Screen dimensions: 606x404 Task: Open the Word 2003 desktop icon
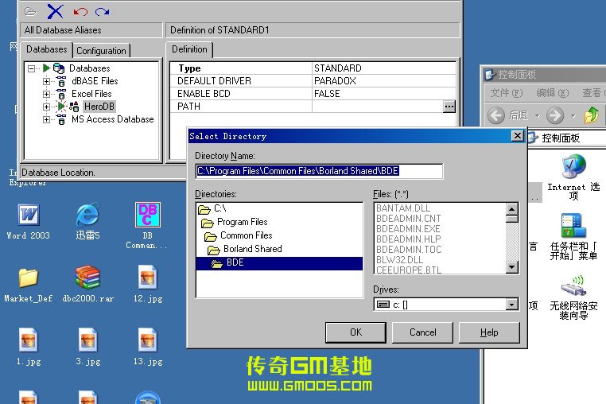[29, 215]
